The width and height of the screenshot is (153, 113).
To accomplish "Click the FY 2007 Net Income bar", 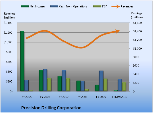I will click(x=60, y=84).
